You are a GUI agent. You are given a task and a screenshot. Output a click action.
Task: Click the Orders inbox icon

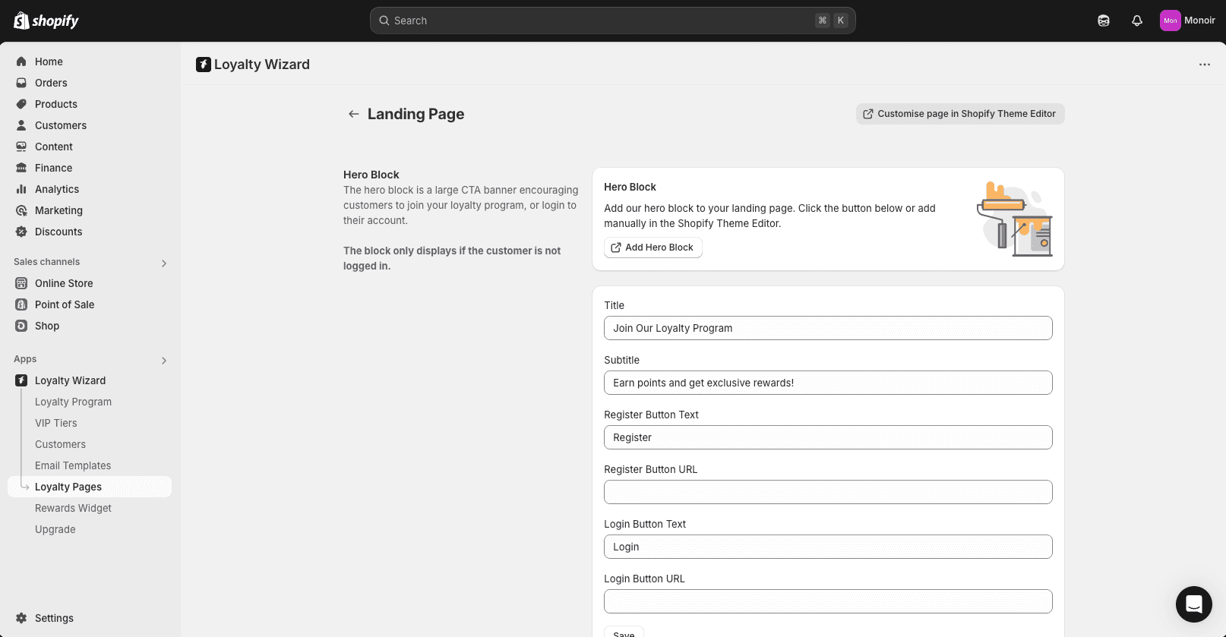pyautogui.click(x=21, y=83)
